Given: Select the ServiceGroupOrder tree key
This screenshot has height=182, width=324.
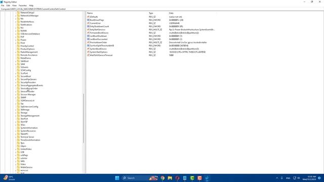Looking at the screenshot, I should click(x=29, y=88).
